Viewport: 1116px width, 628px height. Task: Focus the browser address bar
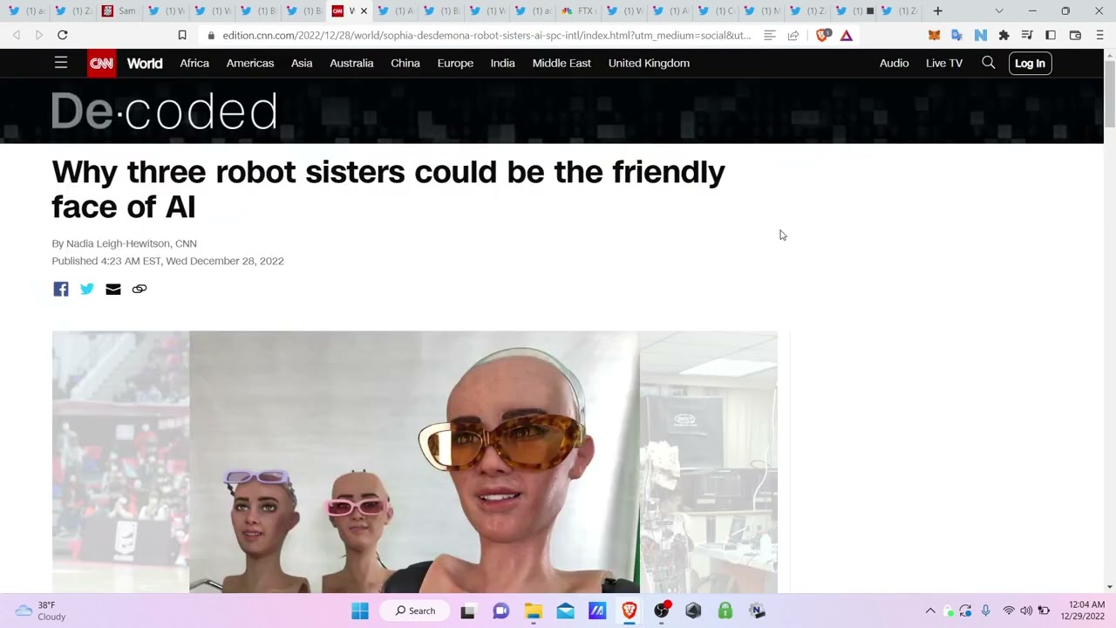coord(486,35)
